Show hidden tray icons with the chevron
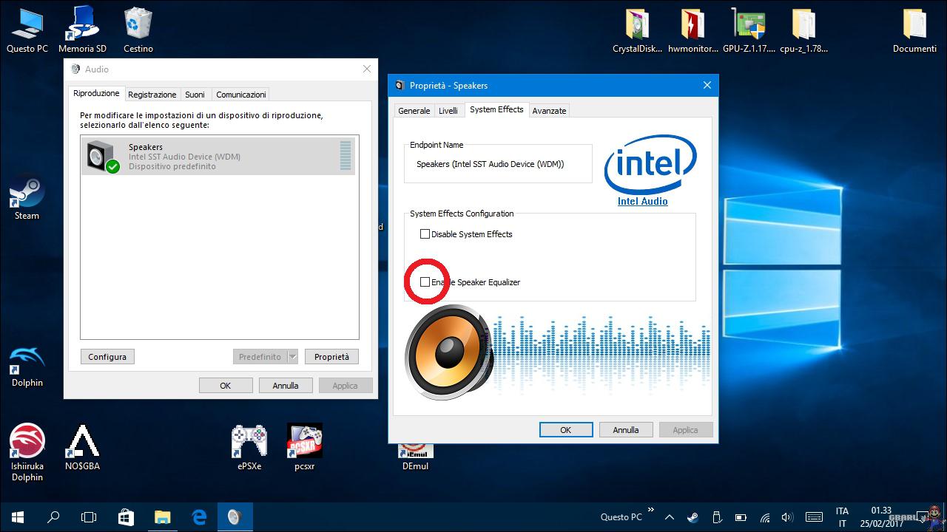947x532 pixels. point(669,517)
